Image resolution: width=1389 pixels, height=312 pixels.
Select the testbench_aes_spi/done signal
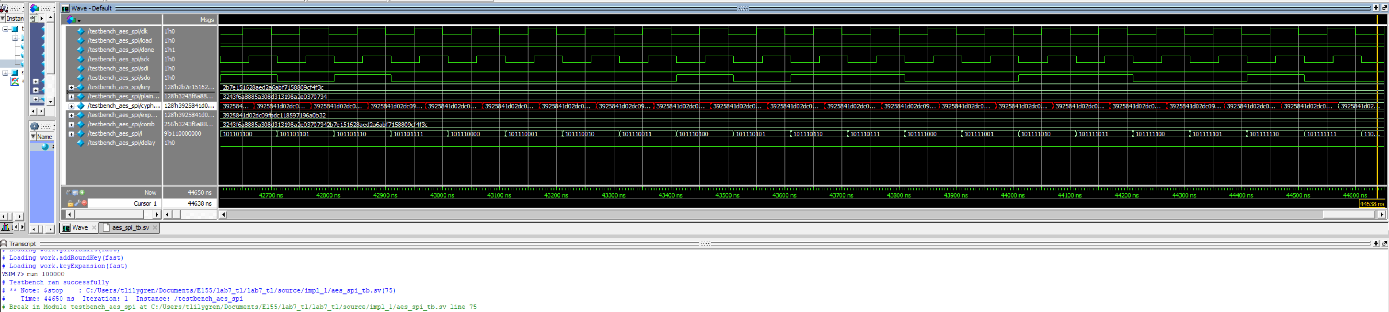pos(121,50)
